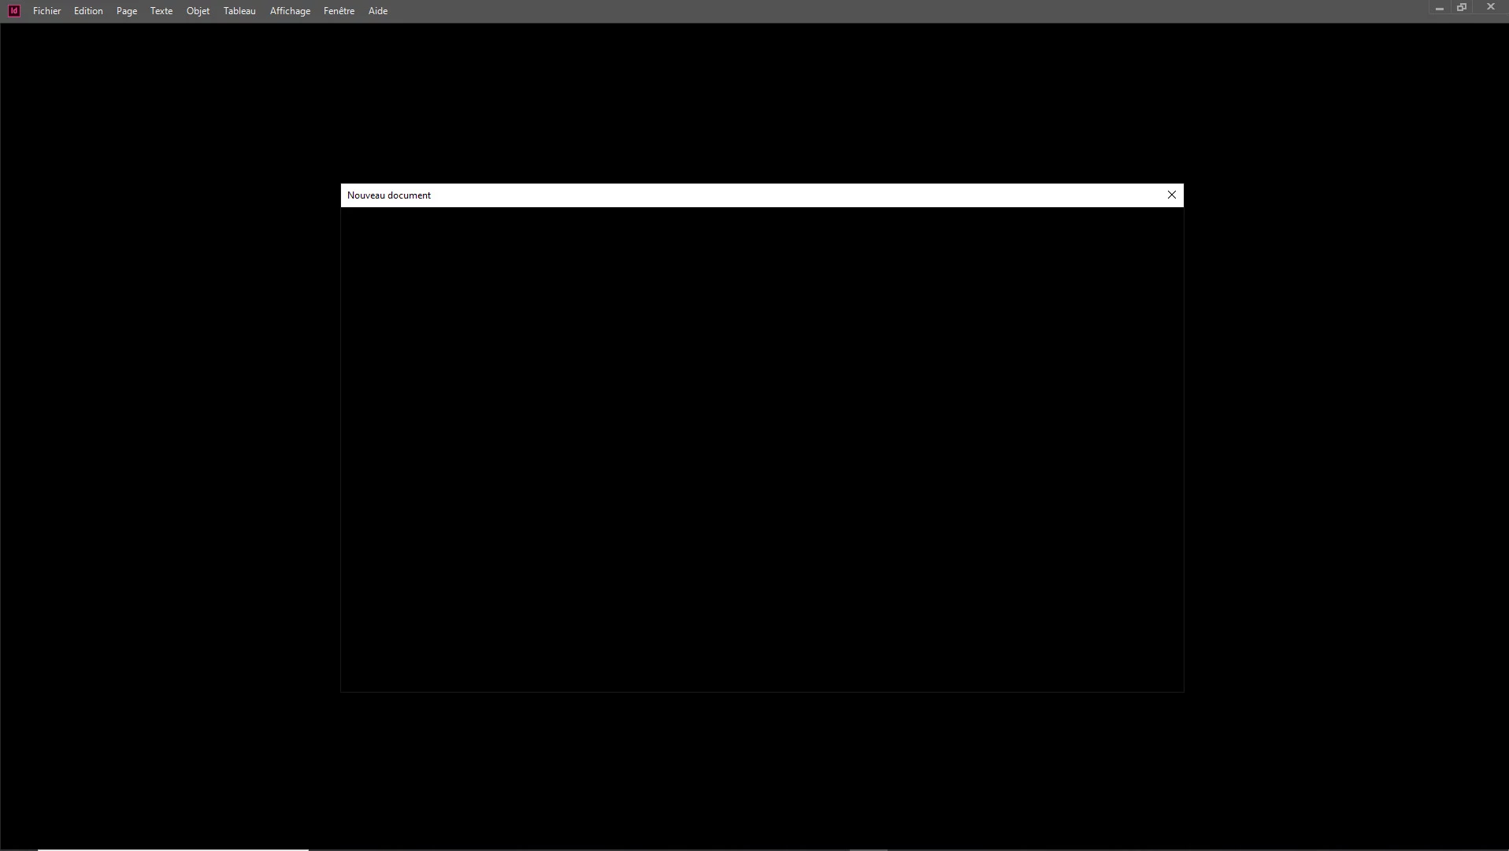Open the Fichier menu
Image resolution: width=1509 pixels, height=851 pixels.
[46, 11]
